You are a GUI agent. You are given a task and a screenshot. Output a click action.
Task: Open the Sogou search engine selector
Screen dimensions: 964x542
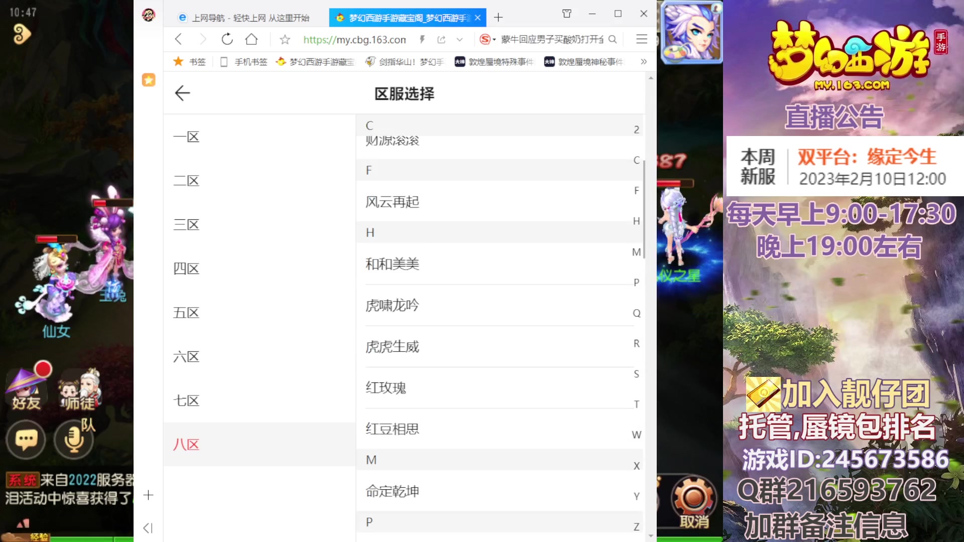pos(488,39)
